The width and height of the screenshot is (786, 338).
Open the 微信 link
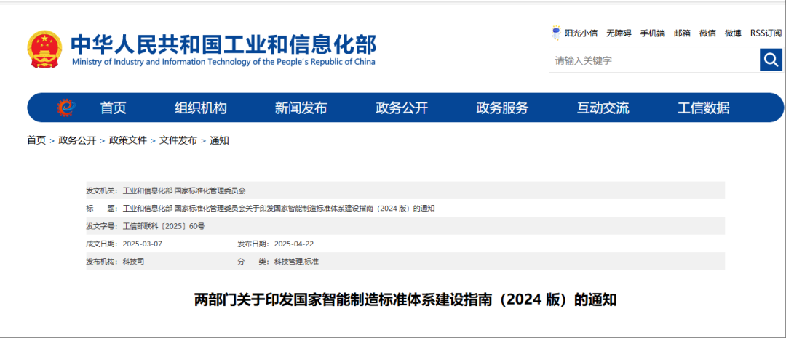pos(708,33)
